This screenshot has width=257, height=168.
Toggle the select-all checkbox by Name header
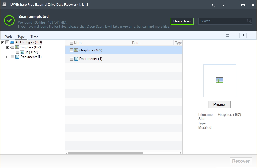click(x=71, y=43)
